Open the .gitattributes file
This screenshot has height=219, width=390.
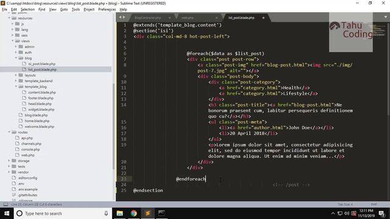[x=27, y=195]
